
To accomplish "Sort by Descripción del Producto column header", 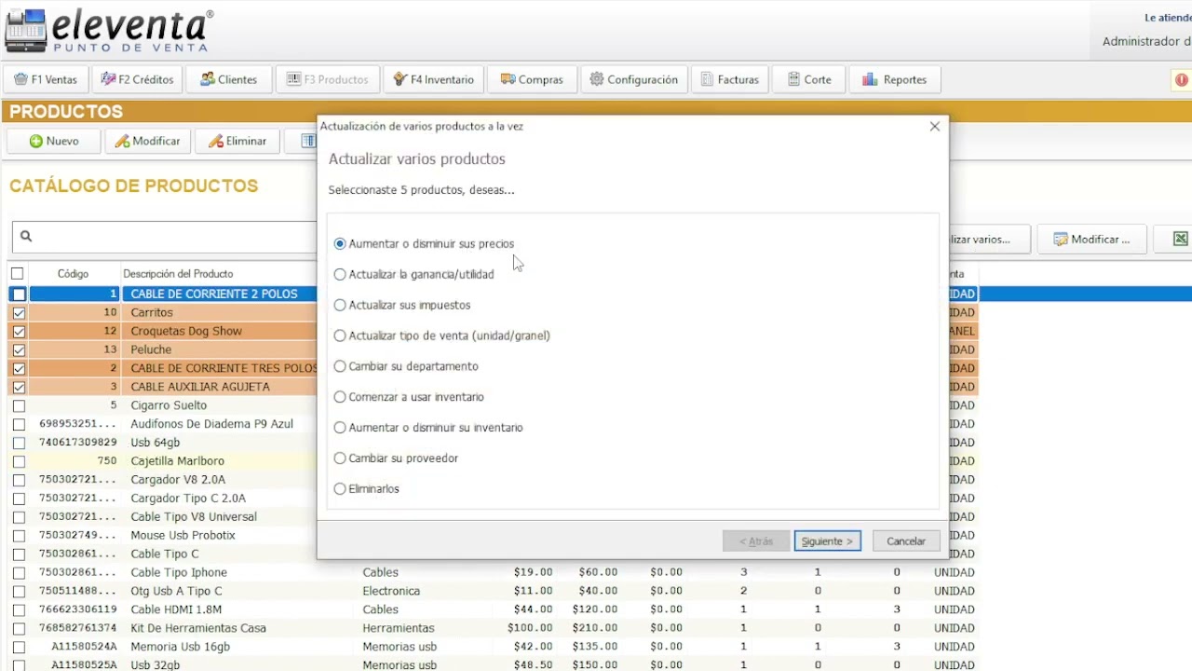I will click(178, 274).
